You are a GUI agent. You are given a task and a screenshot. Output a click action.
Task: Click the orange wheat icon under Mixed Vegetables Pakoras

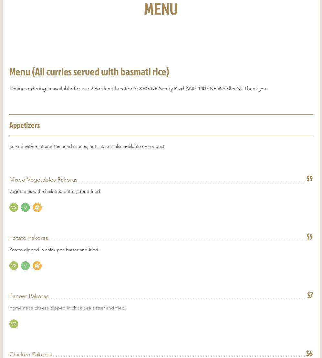(37, 207)
